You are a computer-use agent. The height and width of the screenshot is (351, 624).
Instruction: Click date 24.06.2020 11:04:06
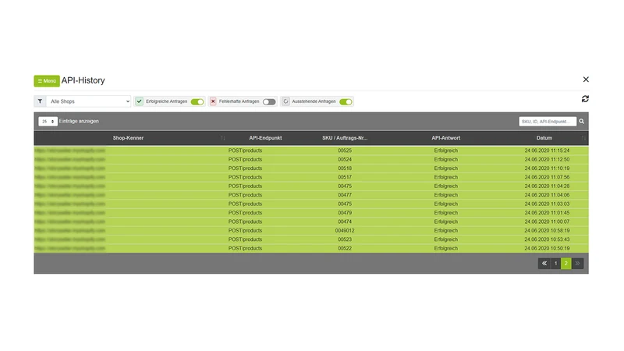[547, 195]
